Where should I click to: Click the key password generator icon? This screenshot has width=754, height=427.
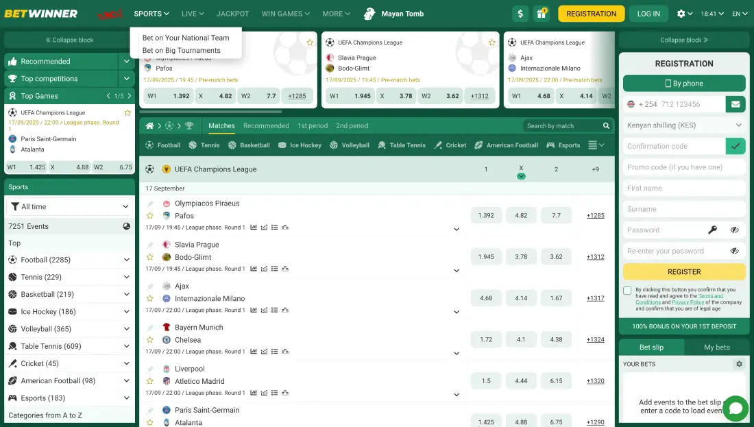point(713,230)
